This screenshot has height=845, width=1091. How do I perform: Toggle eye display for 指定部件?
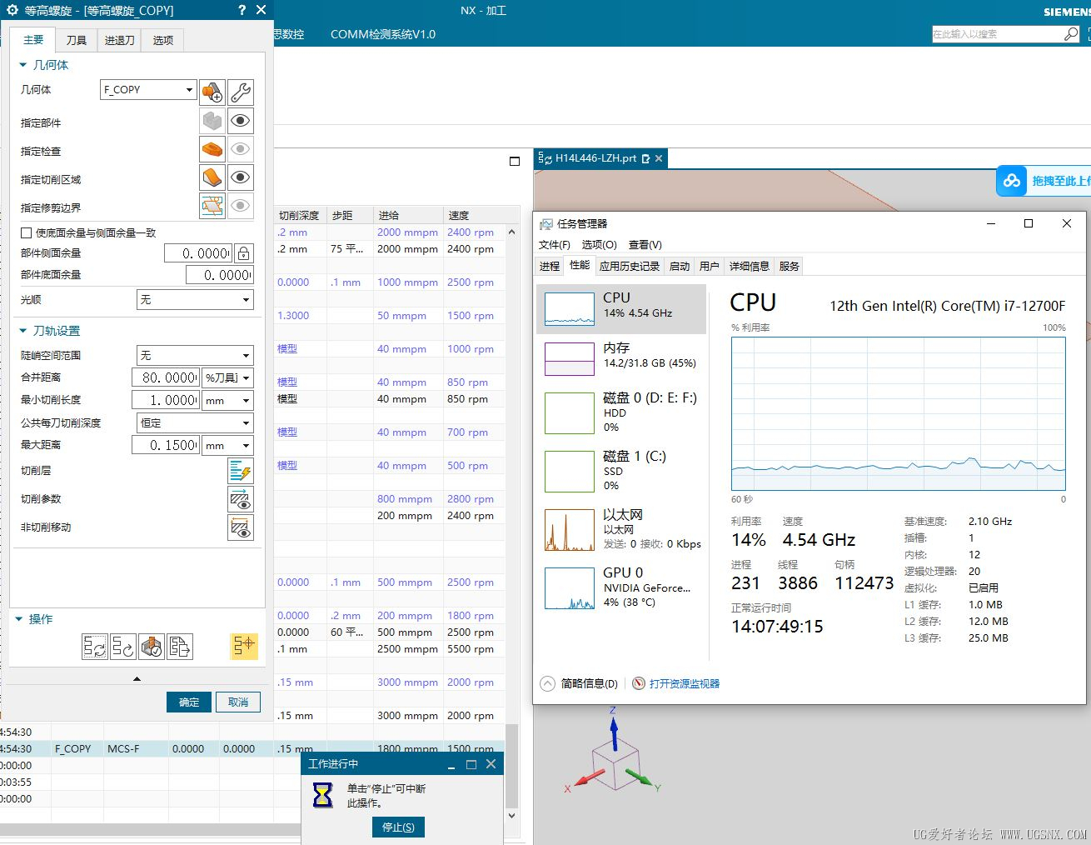[x=241, y=121]
